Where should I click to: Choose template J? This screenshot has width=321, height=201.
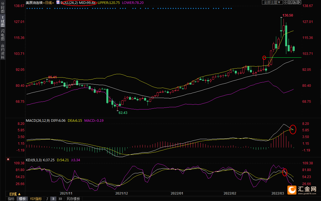pos(47,199)
